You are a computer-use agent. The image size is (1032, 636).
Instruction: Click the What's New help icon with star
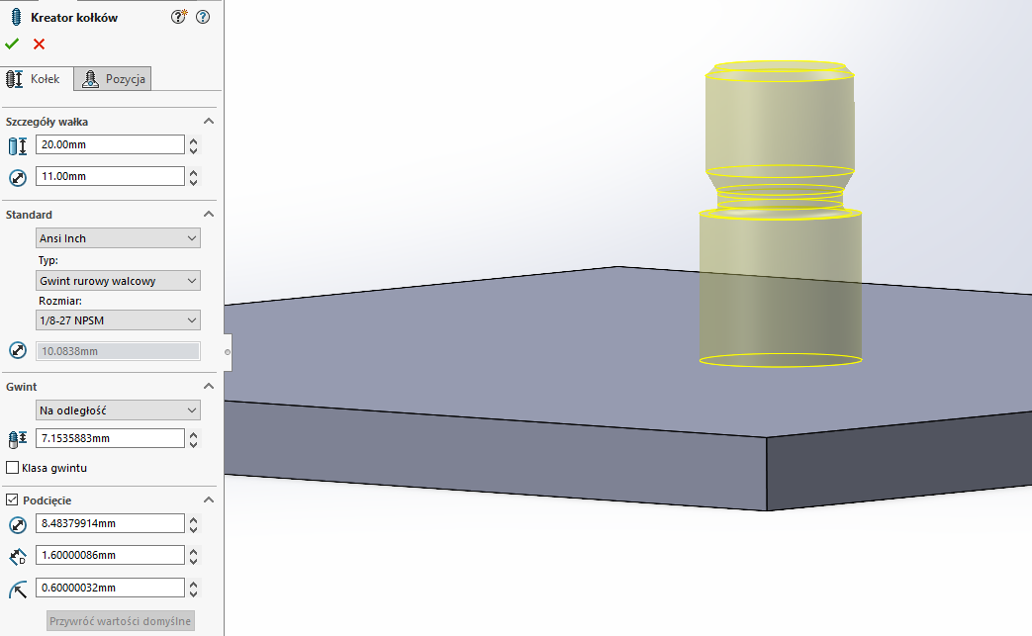click(177, 17)
